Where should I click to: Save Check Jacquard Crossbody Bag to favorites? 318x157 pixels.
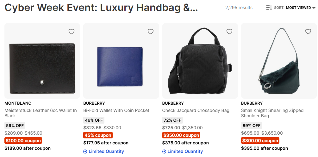click(229, 32)
